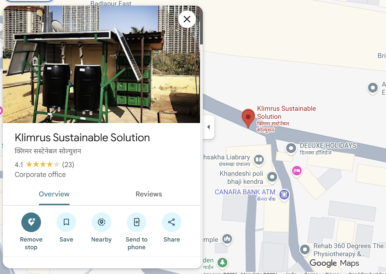Click the Canara Bank ATM marker

284,195
